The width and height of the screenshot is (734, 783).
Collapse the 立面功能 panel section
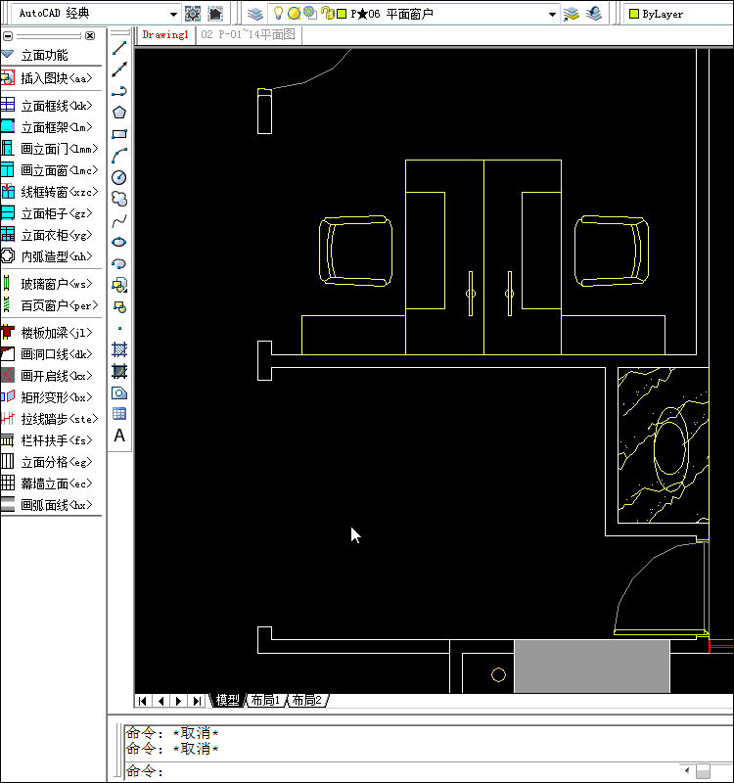pyautogui.click(x=8, y=55)
